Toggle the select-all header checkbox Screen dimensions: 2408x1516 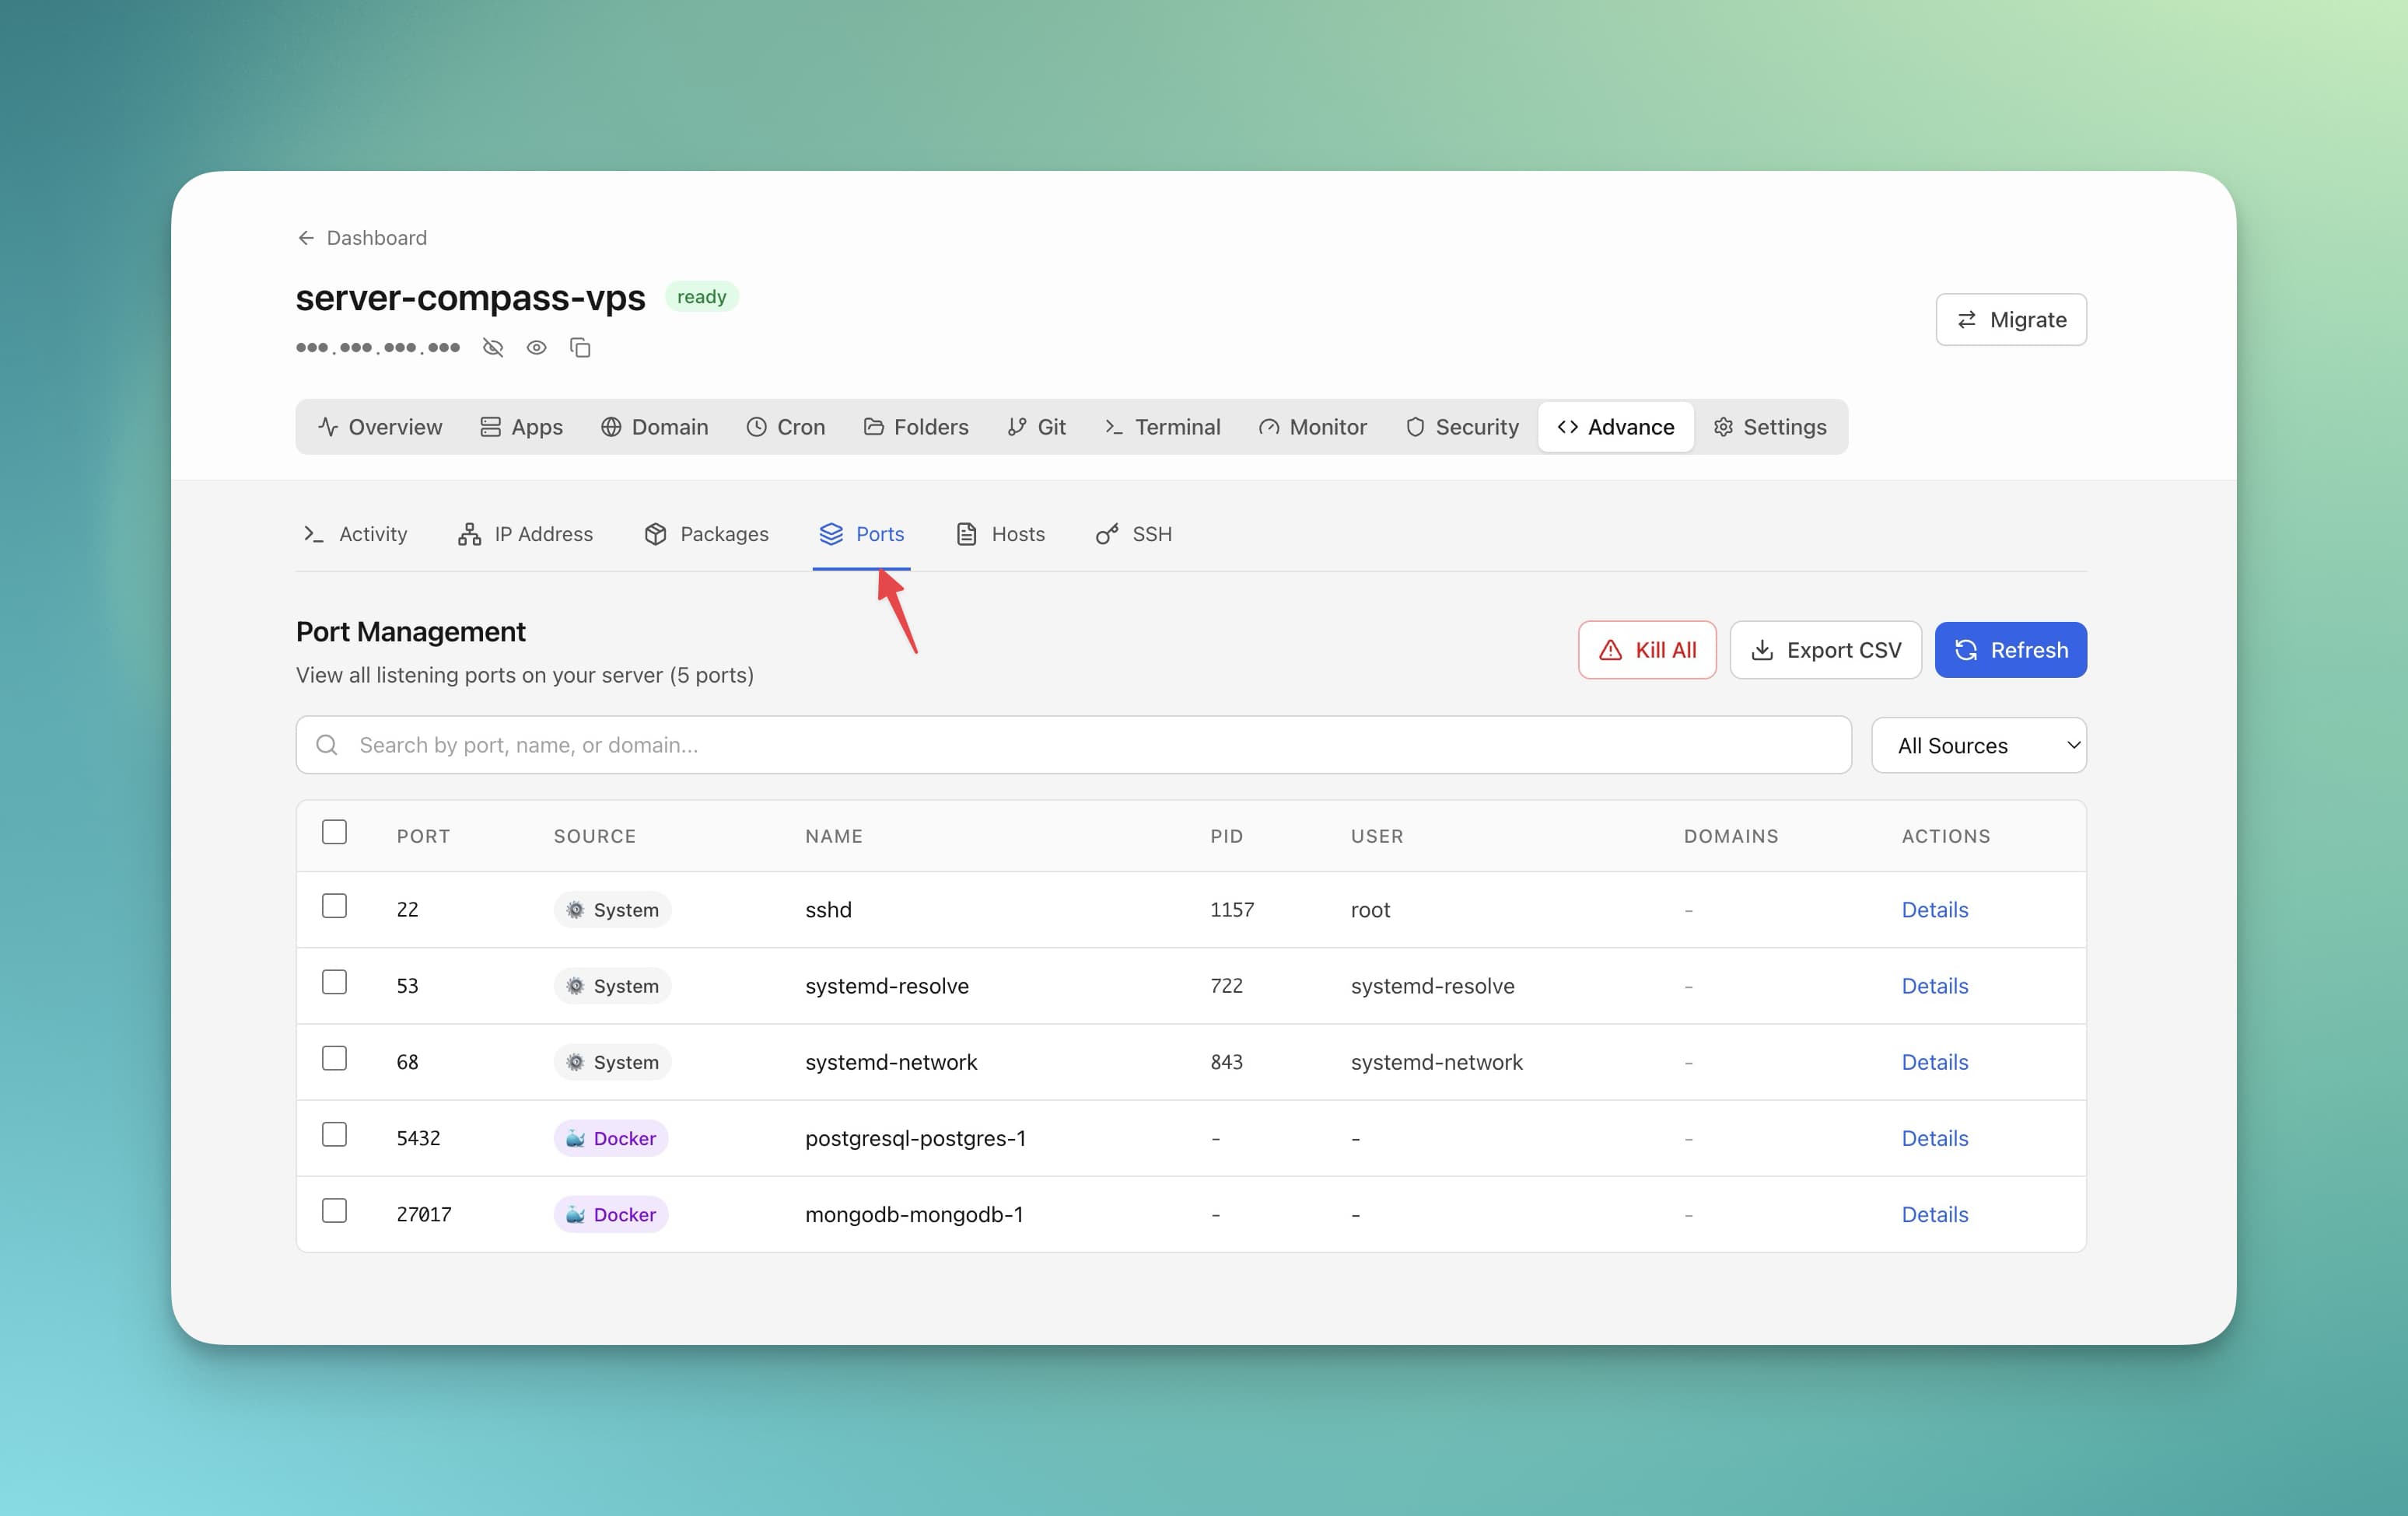(334, 833)
